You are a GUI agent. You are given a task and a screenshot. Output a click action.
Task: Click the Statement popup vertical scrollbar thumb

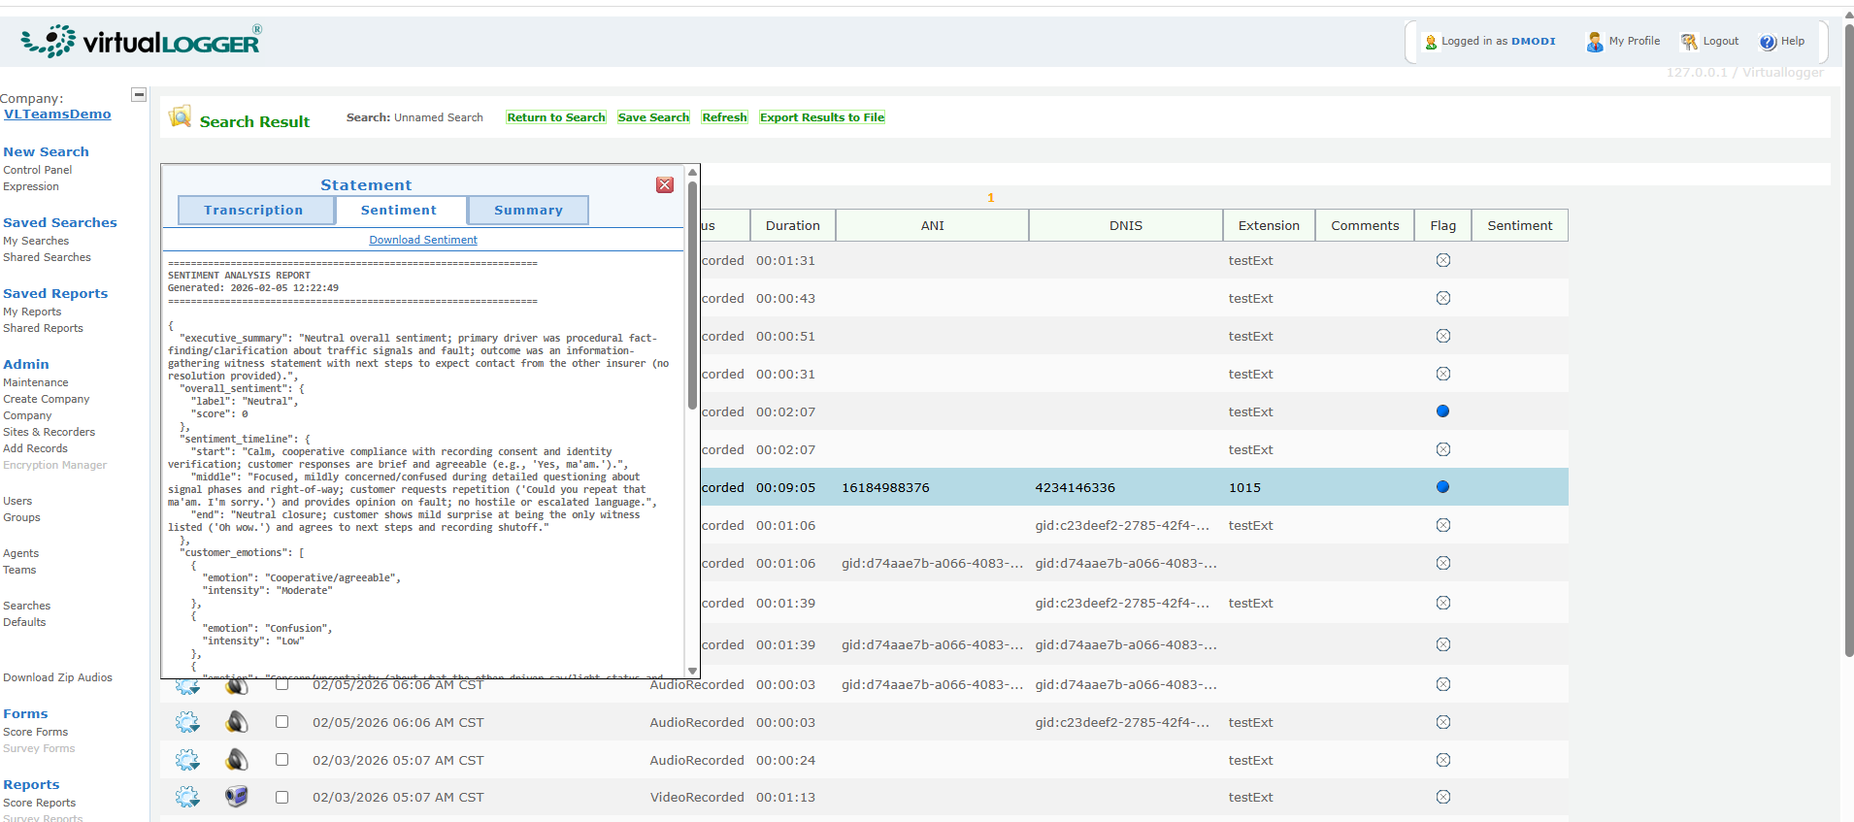point(692,291)
